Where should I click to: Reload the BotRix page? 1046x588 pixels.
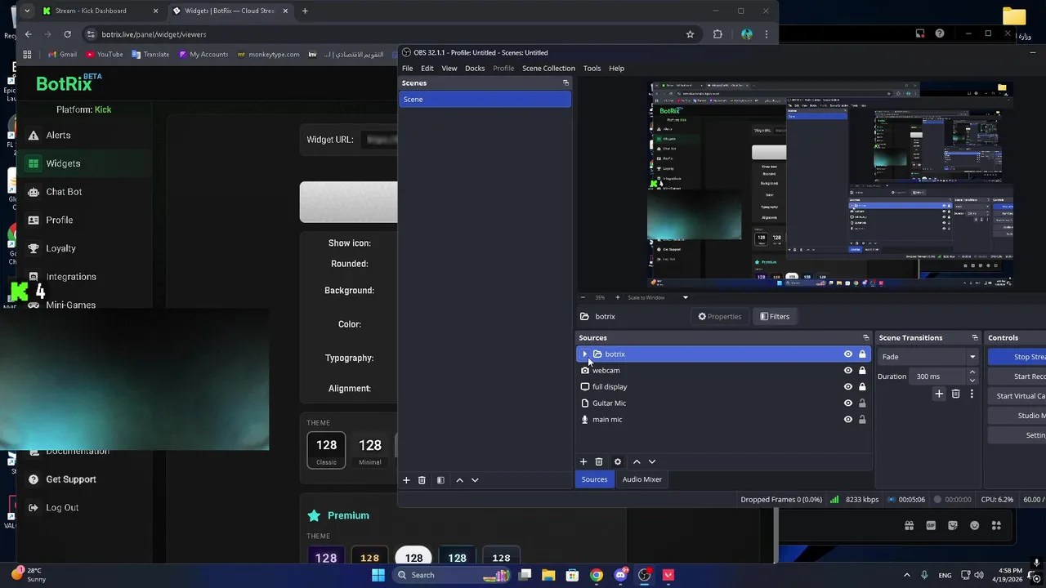click(x=68, y=34)
